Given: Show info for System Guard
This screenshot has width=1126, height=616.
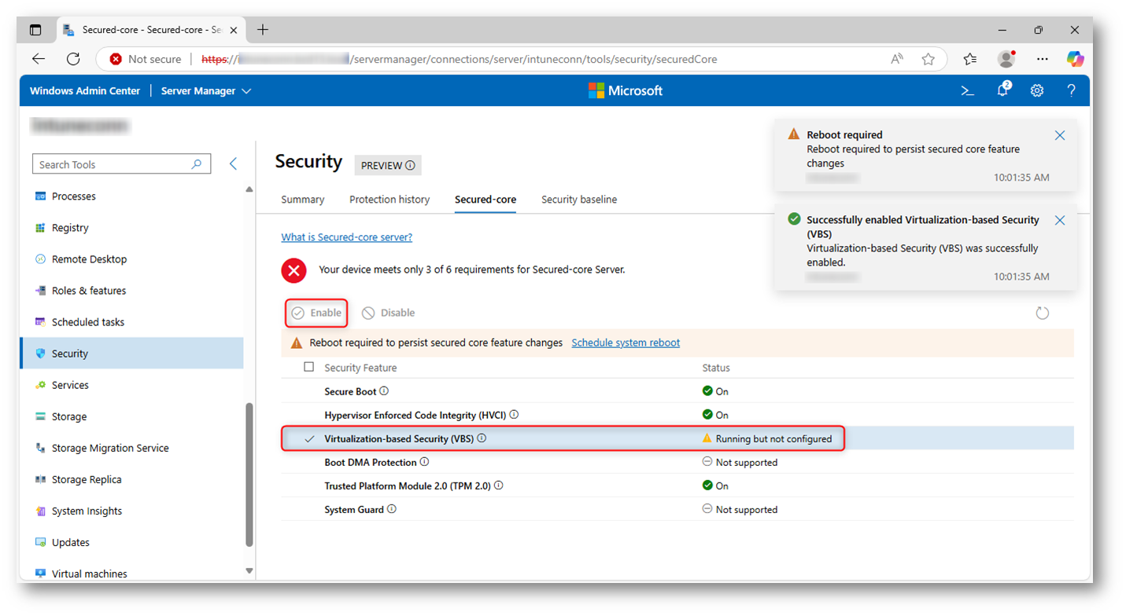Looking at the screenshot, I should pyautogui.click(x=392, y=509).
